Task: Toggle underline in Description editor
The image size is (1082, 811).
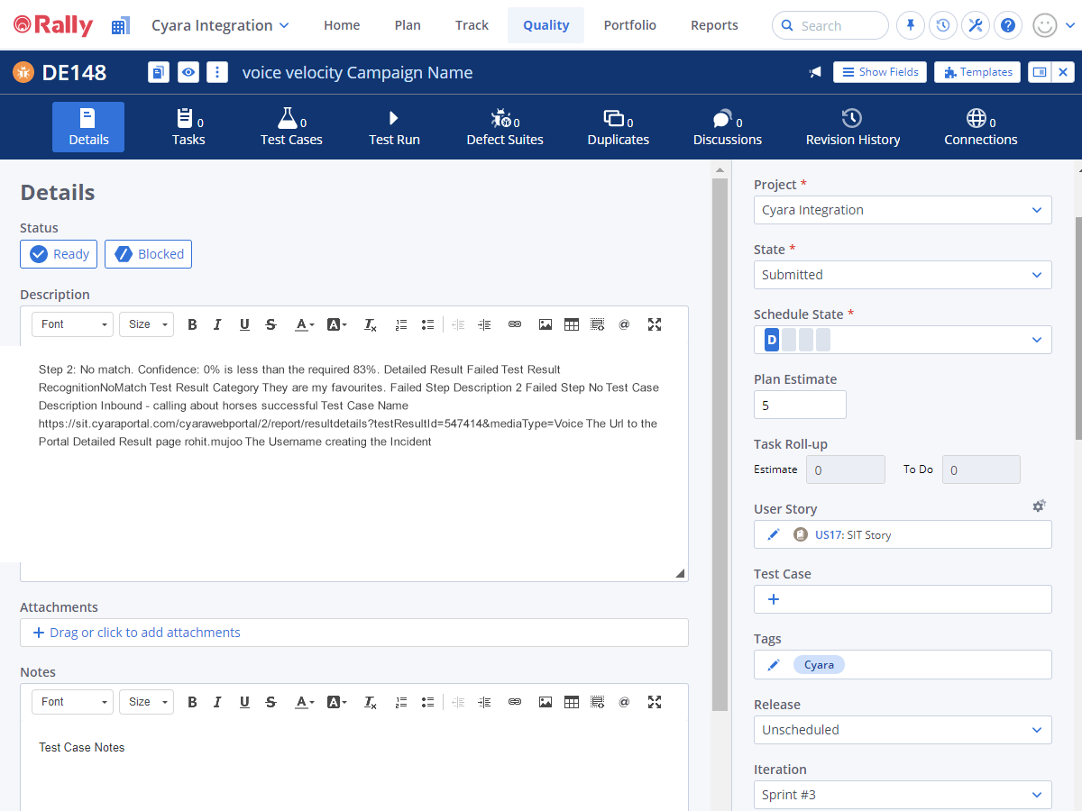Action: [x=244, y=324]
